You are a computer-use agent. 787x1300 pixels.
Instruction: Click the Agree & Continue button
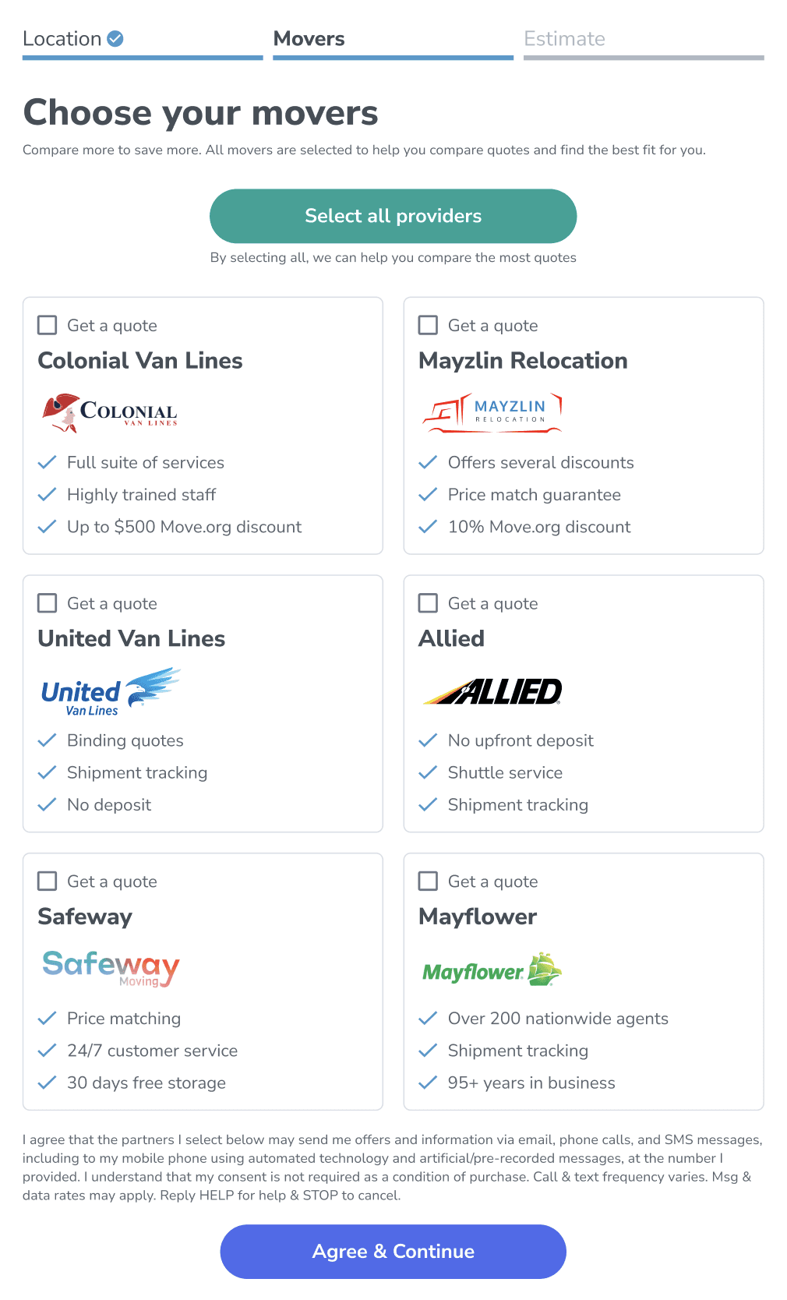(393, 1251)
